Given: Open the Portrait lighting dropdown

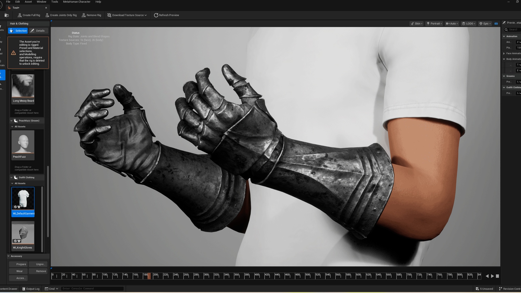Looking at the screenshot, I should click(434, 24).
